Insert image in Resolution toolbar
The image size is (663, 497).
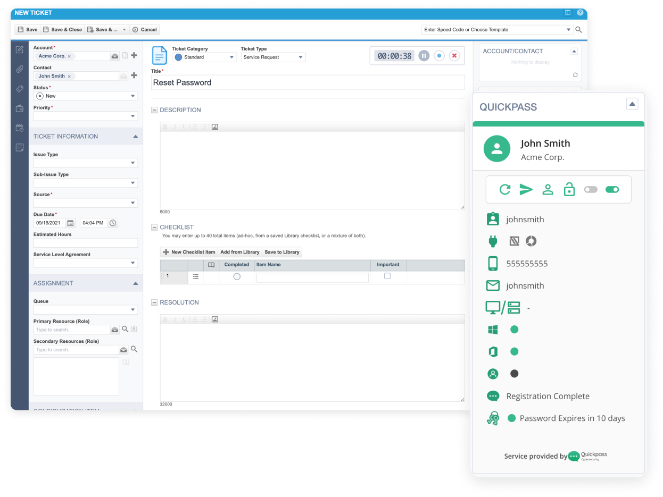215,319
